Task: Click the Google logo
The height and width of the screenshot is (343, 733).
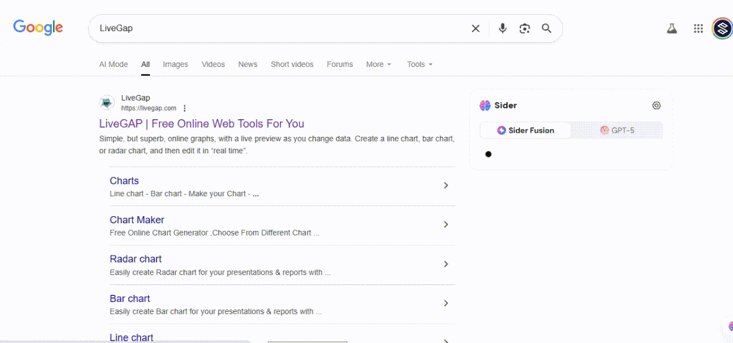Action: (x=38, y=28)
